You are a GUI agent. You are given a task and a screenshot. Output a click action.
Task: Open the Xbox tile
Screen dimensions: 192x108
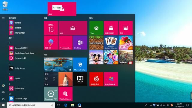pyautogui.click(x=96, y=28)
